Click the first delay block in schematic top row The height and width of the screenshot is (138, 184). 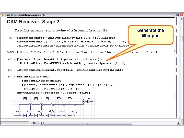25,99
